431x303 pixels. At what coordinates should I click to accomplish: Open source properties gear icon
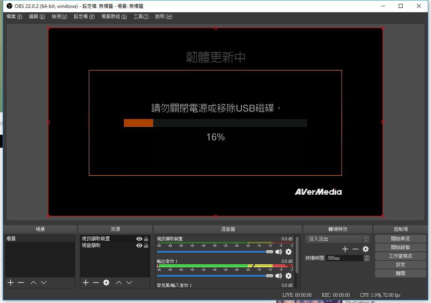click(106, 283)
